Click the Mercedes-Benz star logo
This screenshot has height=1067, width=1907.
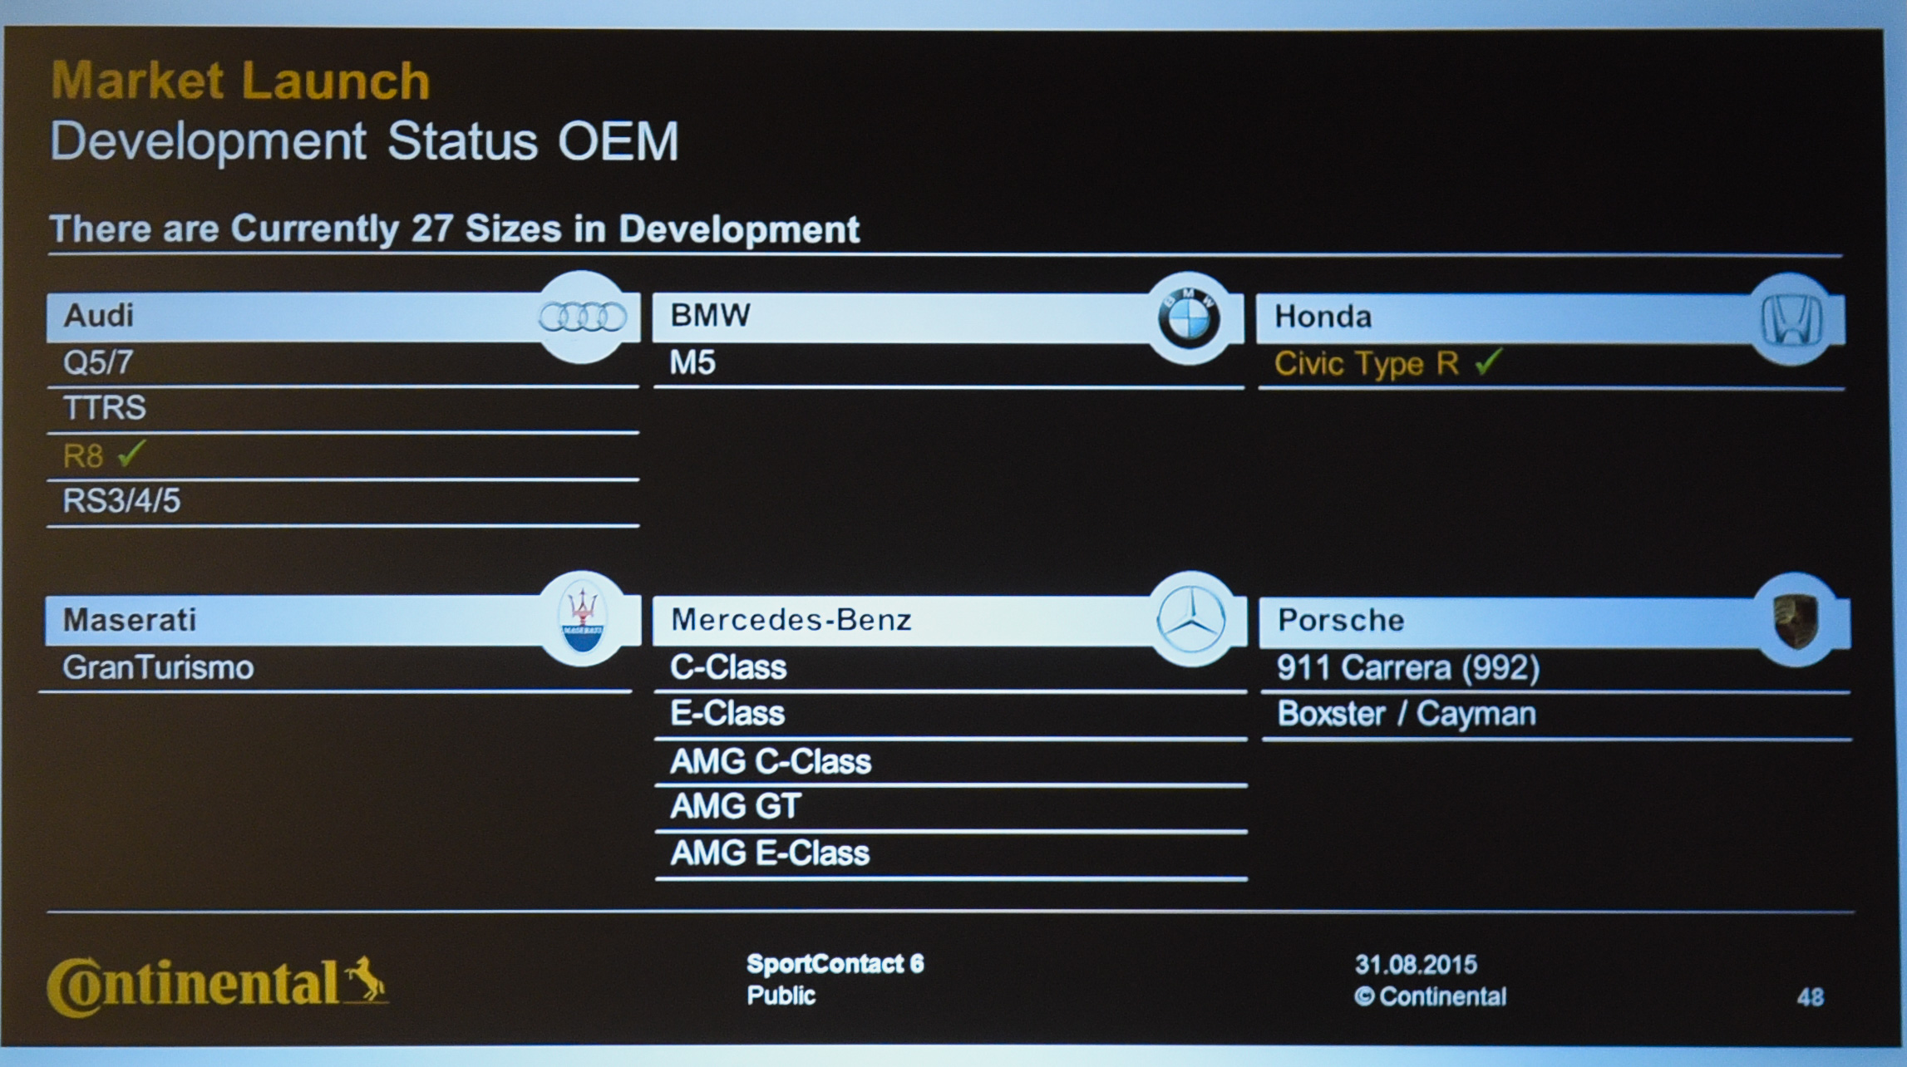click(1190, 619)
